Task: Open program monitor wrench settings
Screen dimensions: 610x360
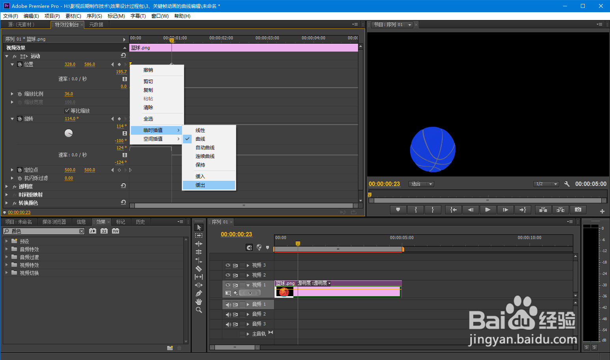Action: click(x=567, y=184)
